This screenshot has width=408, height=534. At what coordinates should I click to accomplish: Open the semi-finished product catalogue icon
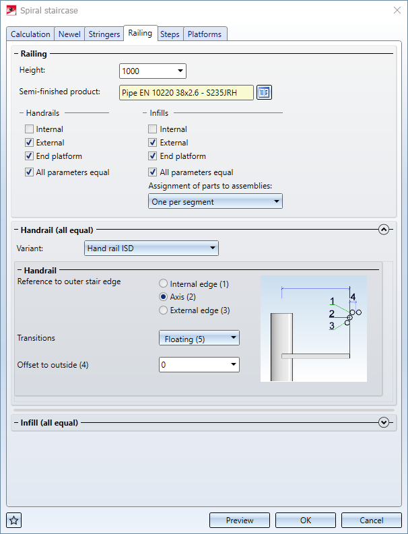pyautogui.click(x=264, y=92)
